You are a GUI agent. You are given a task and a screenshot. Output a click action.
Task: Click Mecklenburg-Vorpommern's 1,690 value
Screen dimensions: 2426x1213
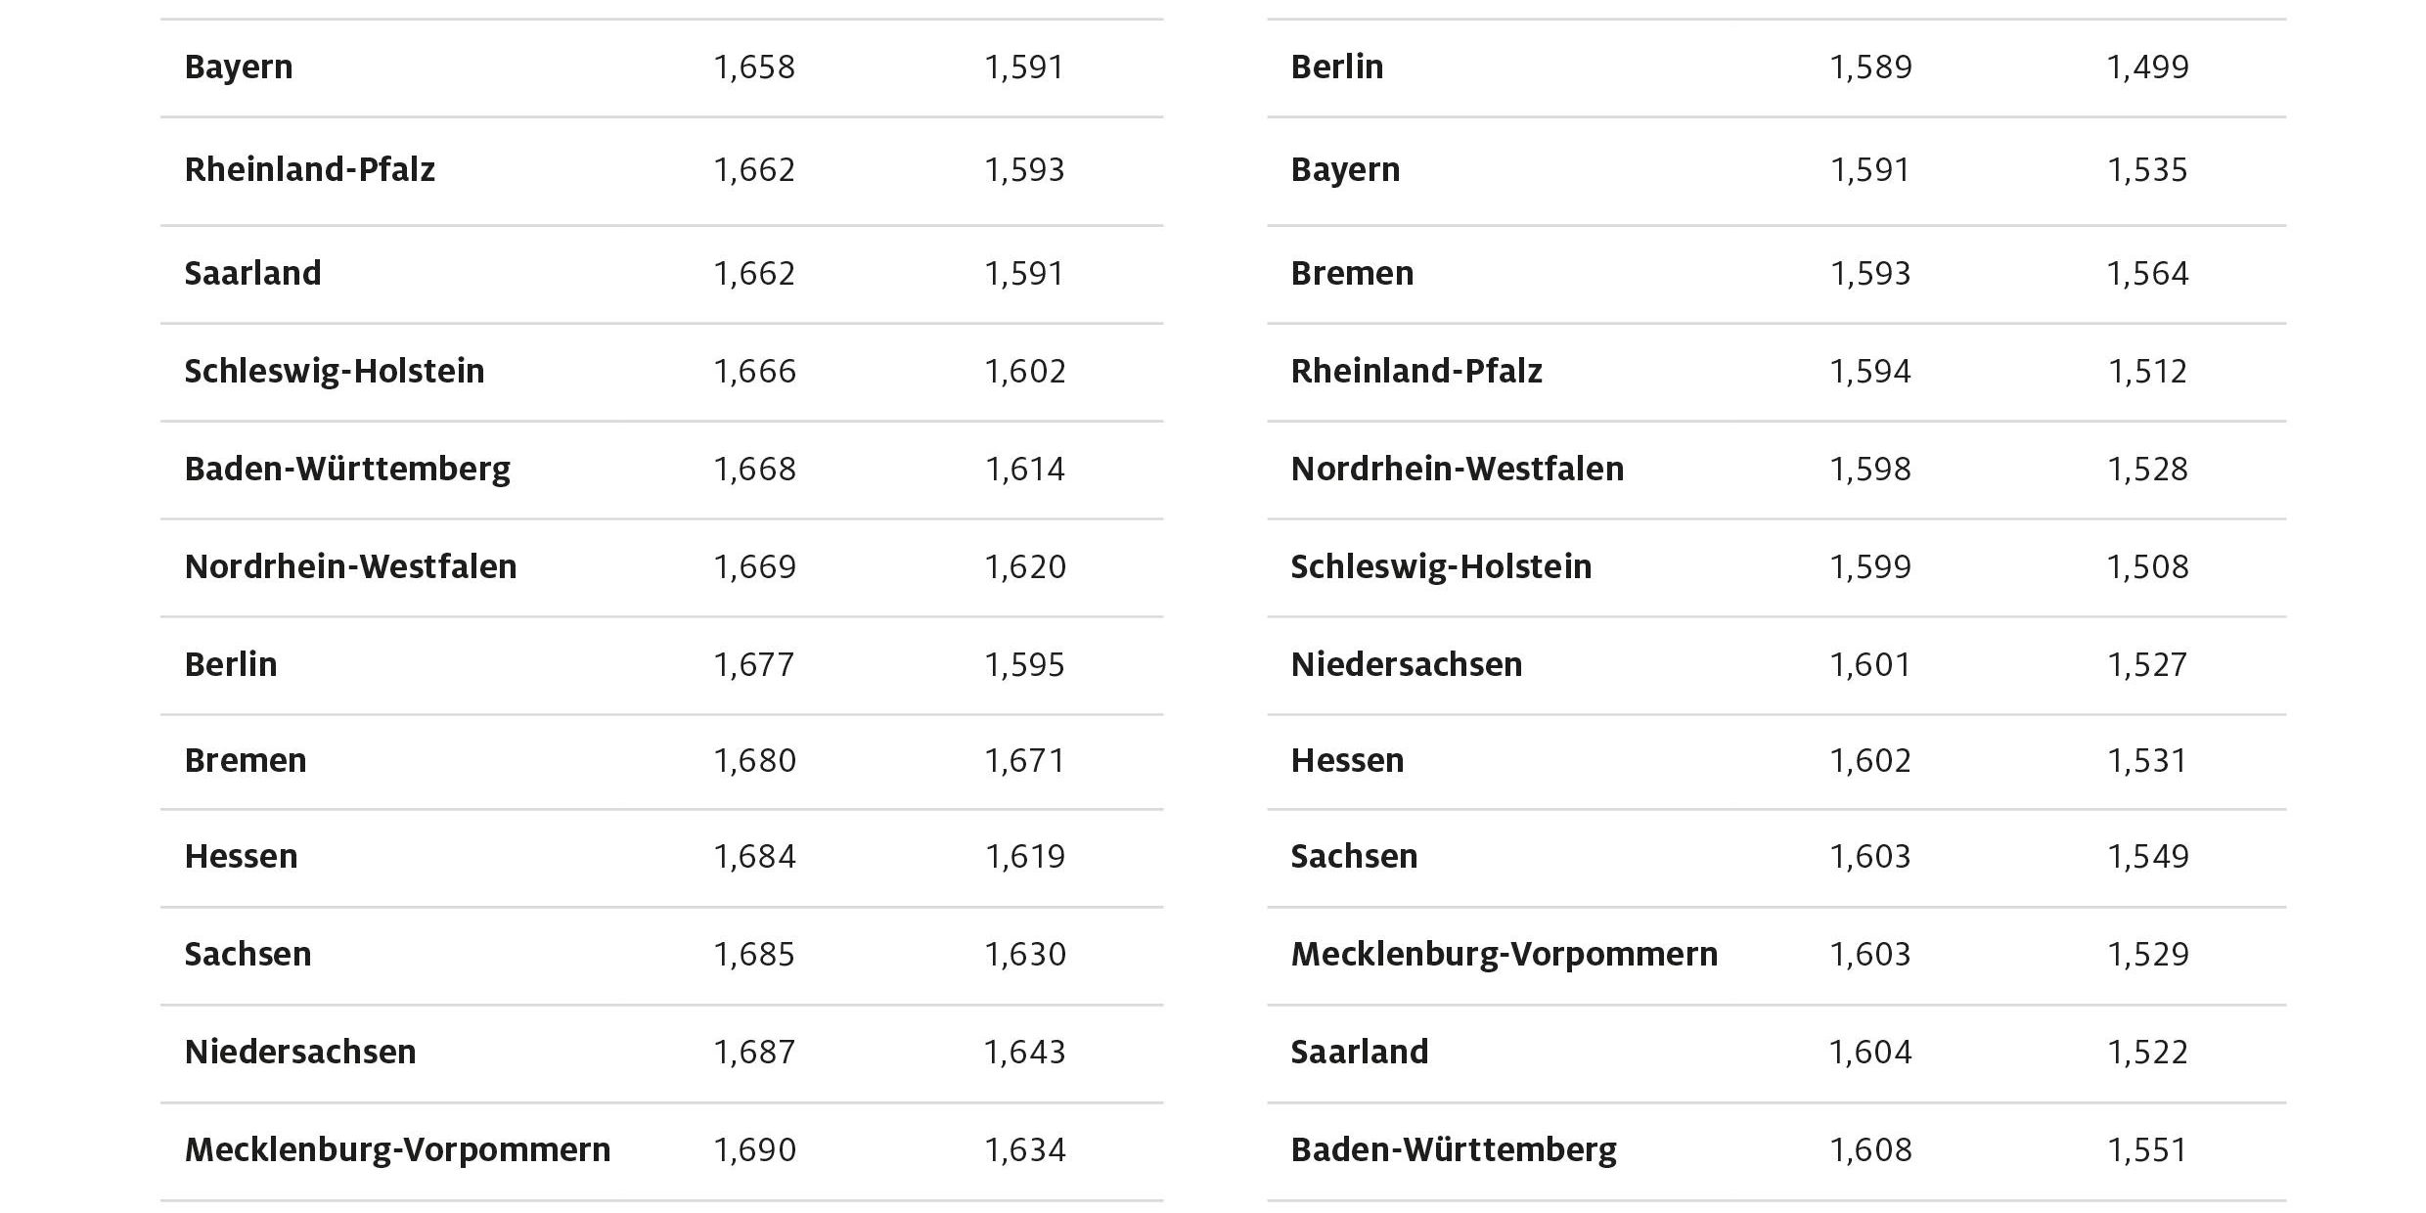click(x=754, y=1150)
